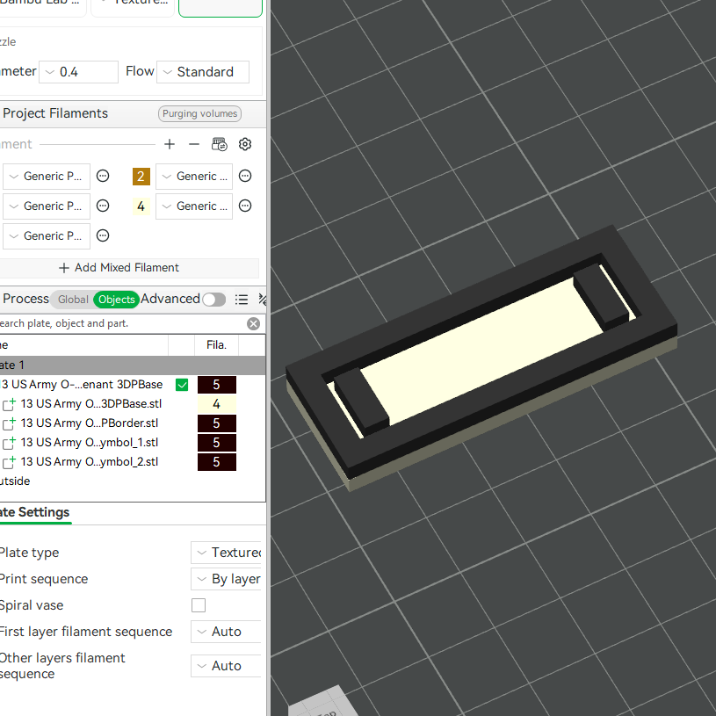Open filament 4 Generic dropdown
The height and width of the screenshot is (716, 716).
click(x=194, y=206)
